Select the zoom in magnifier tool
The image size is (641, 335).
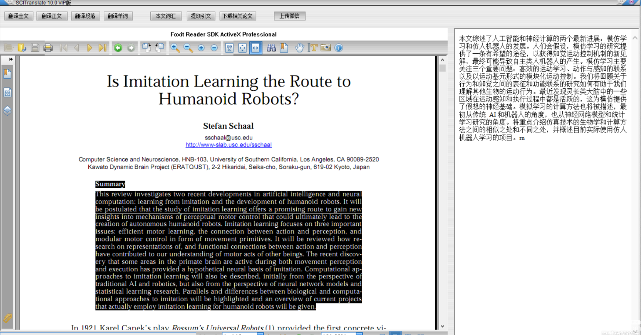point(175,48)
